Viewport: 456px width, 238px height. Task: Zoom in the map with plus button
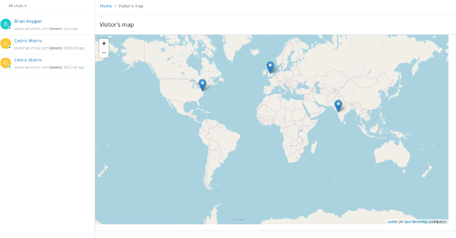tap(104, 43)
